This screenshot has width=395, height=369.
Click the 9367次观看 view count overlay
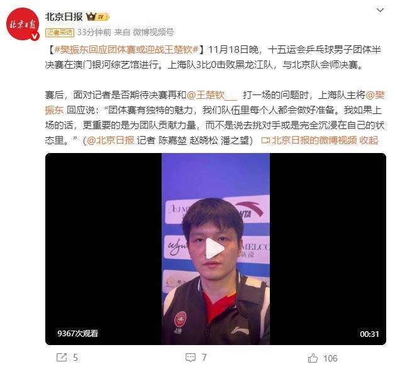77,334
